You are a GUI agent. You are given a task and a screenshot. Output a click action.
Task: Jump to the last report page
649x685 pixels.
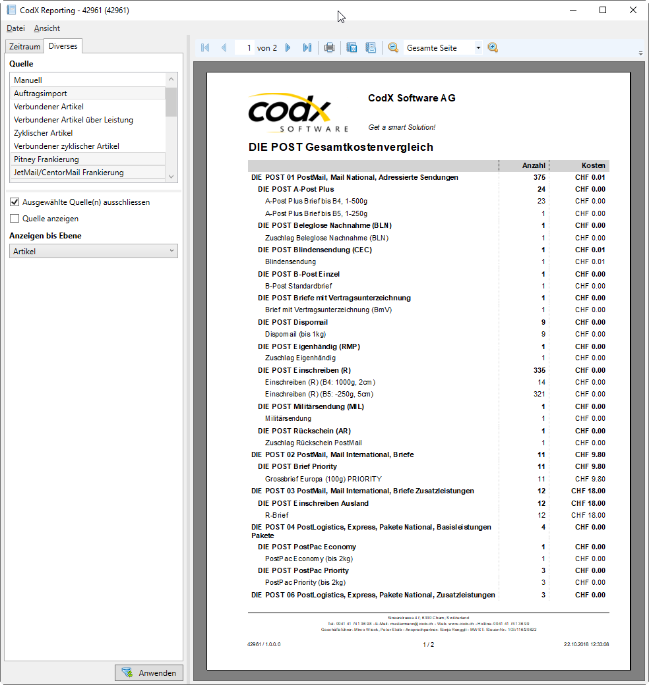307,48
